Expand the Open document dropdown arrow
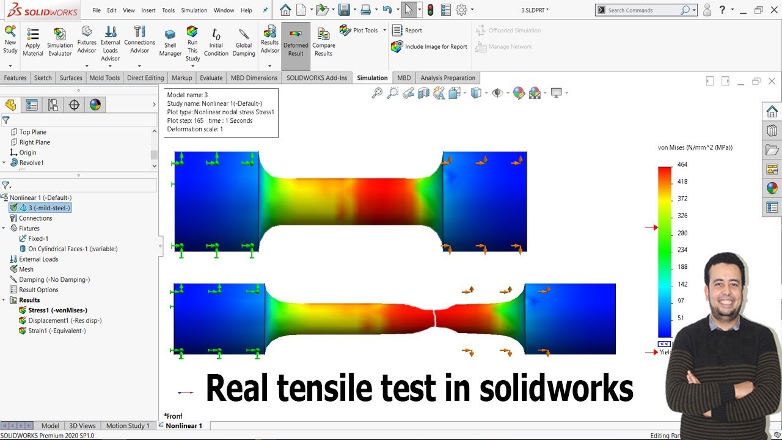Screen dimensions: 782x440 (334, 10)
